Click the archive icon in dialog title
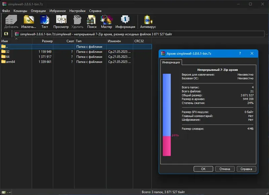This screenshot has width=269, height=195. [x=163, y=54]
